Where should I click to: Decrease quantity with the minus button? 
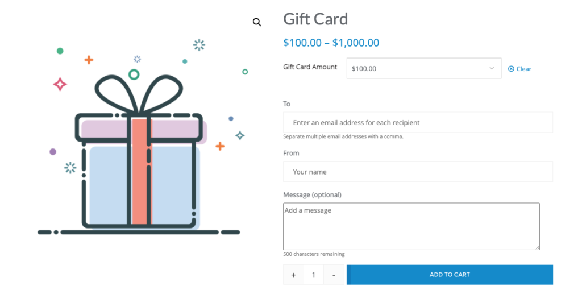coord(334,275)
